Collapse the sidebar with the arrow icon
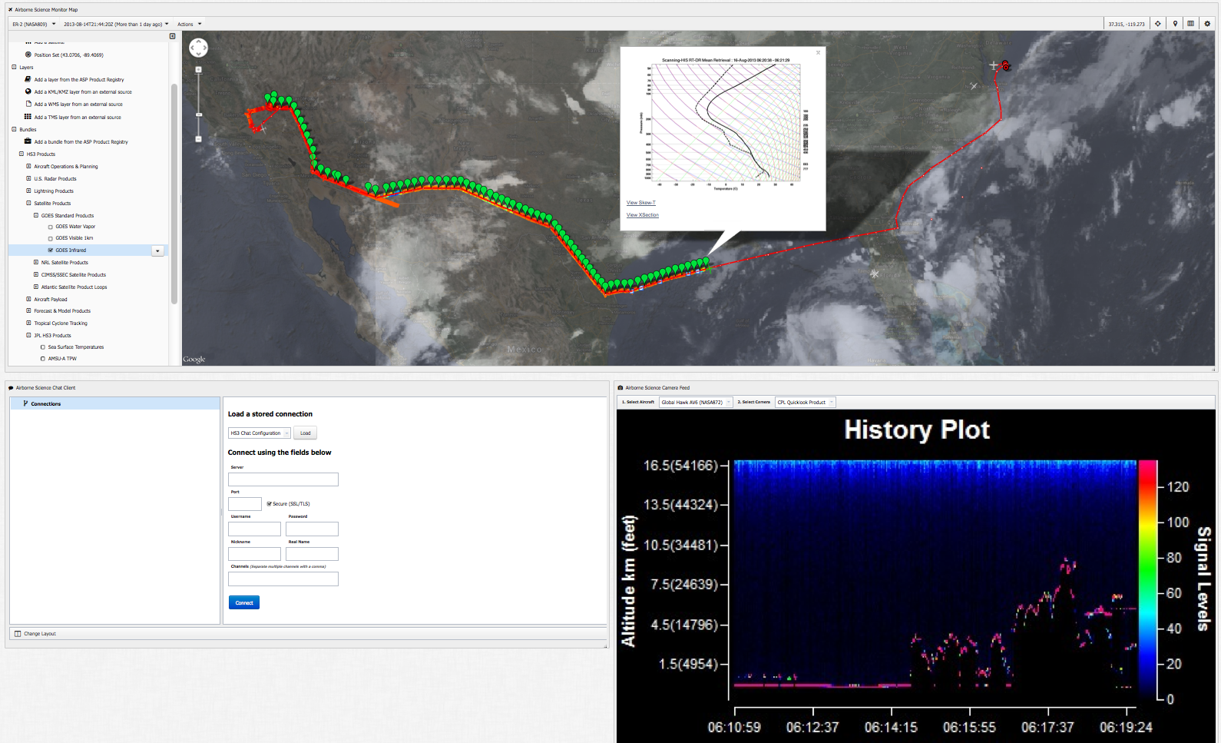The image size is (1221, 743). [x=172, y=36]
